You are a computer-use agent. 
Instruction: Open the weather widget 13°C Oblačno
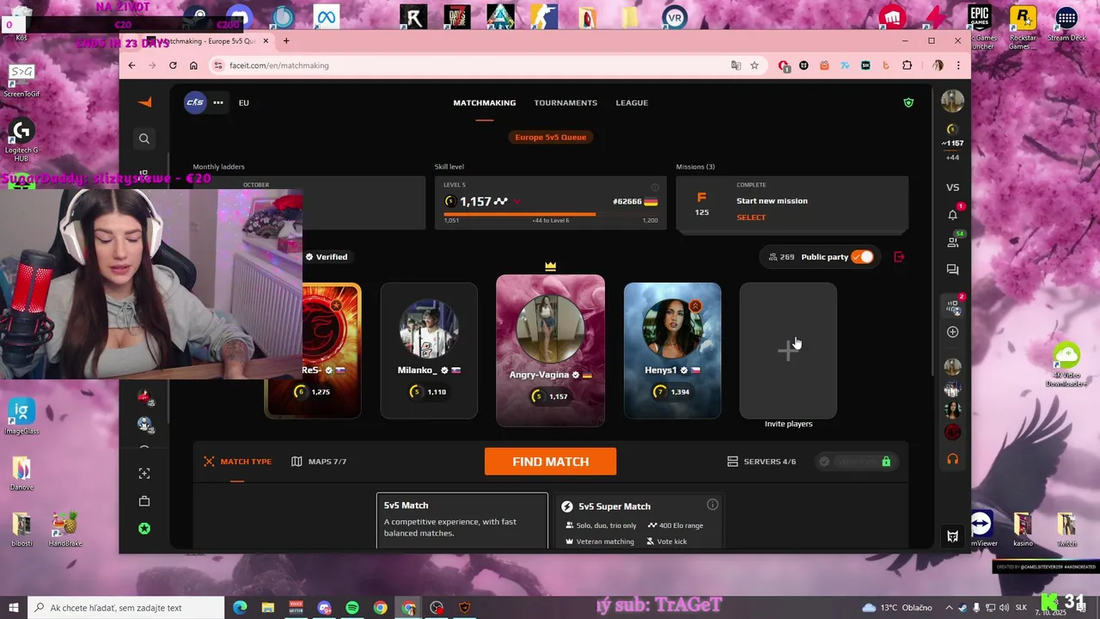click(898, 608)
